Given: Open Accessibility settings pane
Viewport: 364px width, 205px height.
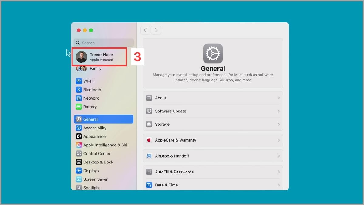Looking at the screenshot, I should click(103, 128).
